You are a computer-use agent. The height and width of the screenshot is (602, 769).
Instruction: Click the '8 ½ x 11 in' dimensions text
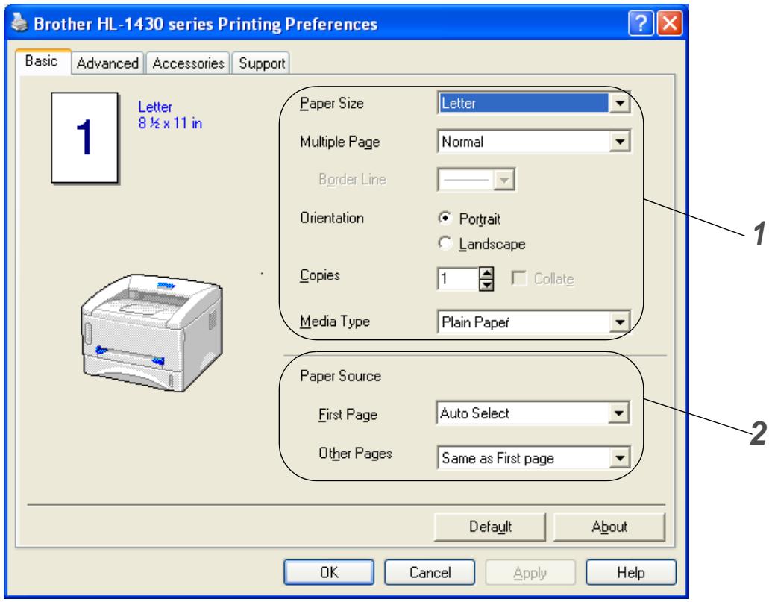point(170,122)
